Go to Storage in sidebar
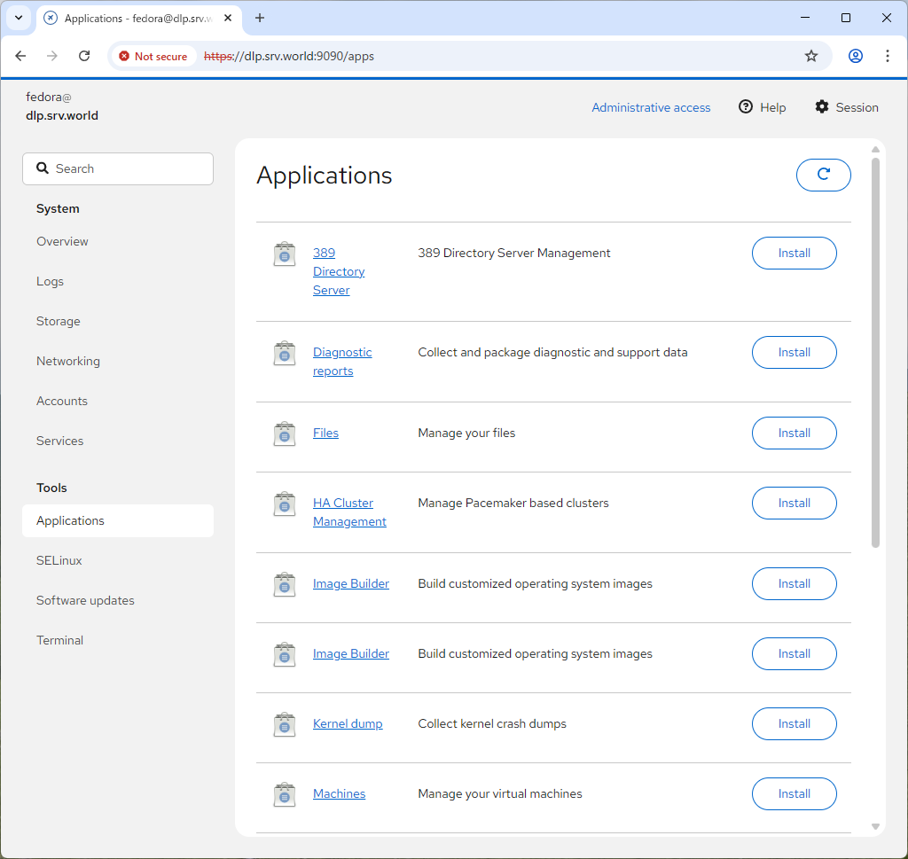The height and width of the screenshot is (859, 908). coord(59,321)
